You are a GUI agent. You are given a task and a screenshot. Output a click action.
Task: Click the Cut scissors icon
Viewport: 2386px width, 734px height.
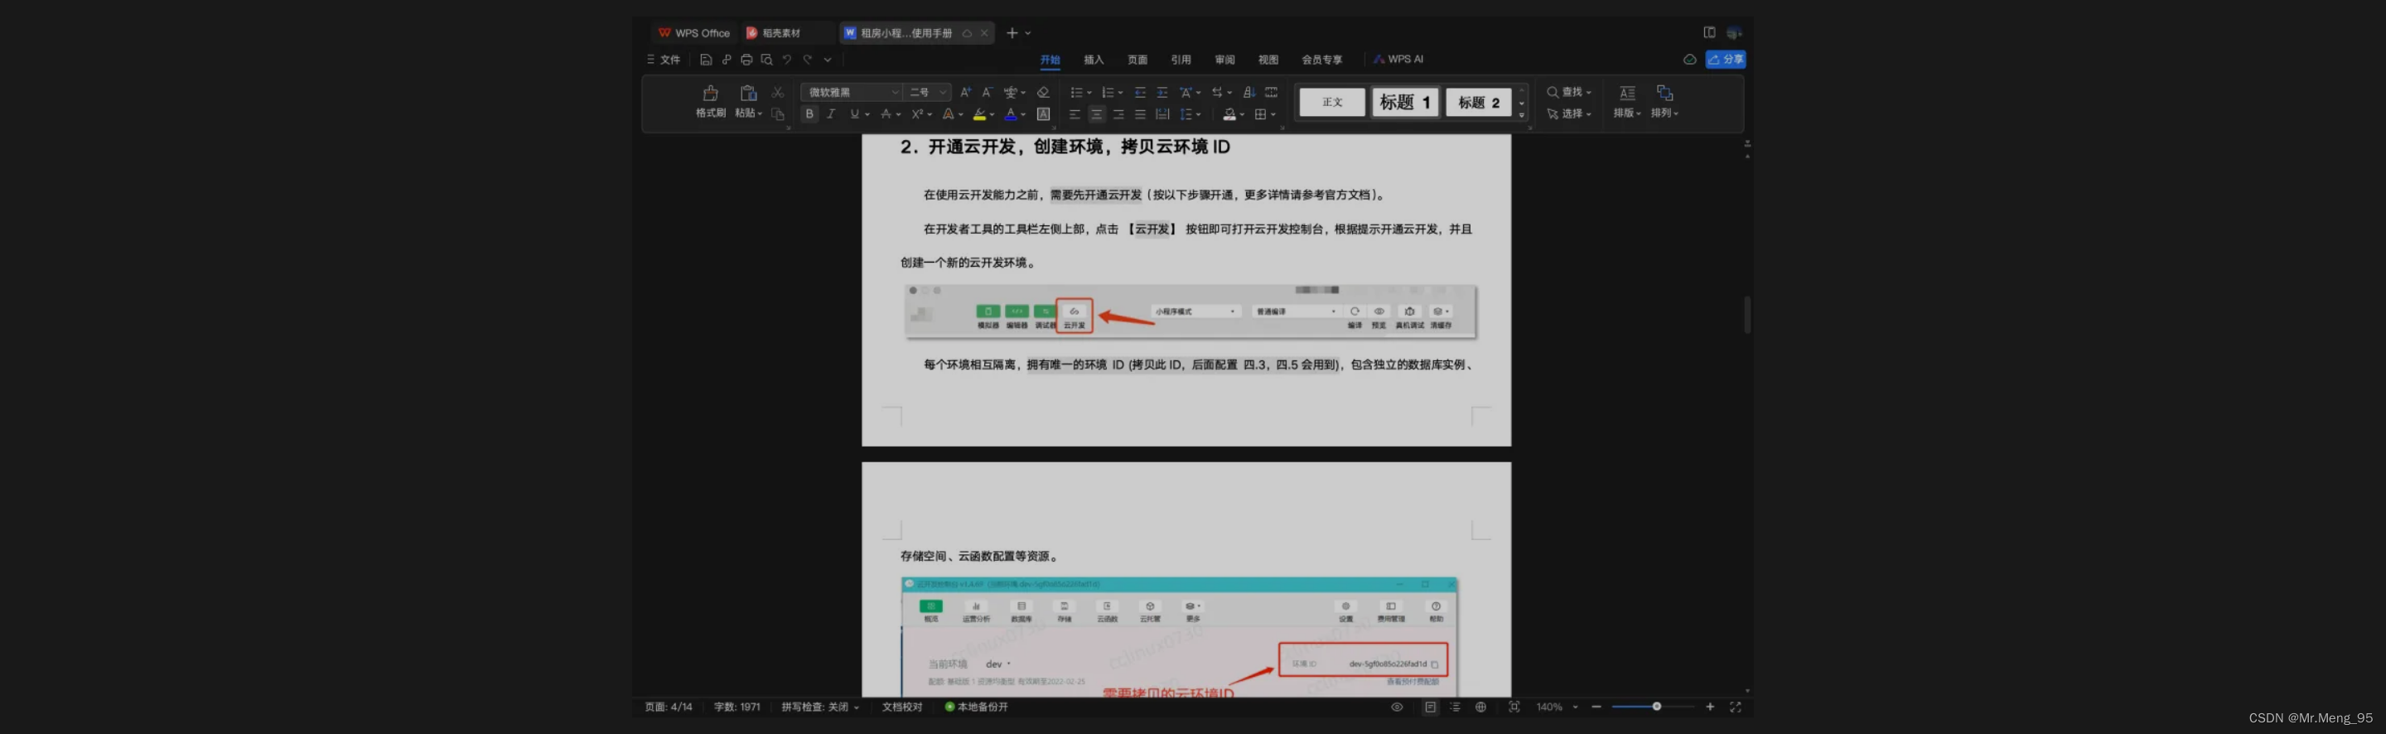tap(778, 93)
